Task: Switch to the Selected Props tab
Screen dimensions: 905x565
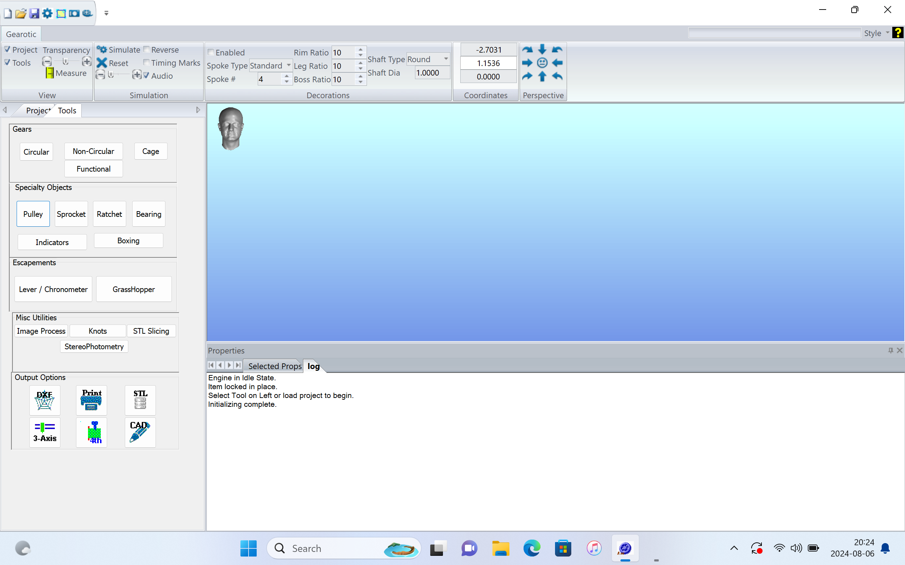Action: point(274,366)
